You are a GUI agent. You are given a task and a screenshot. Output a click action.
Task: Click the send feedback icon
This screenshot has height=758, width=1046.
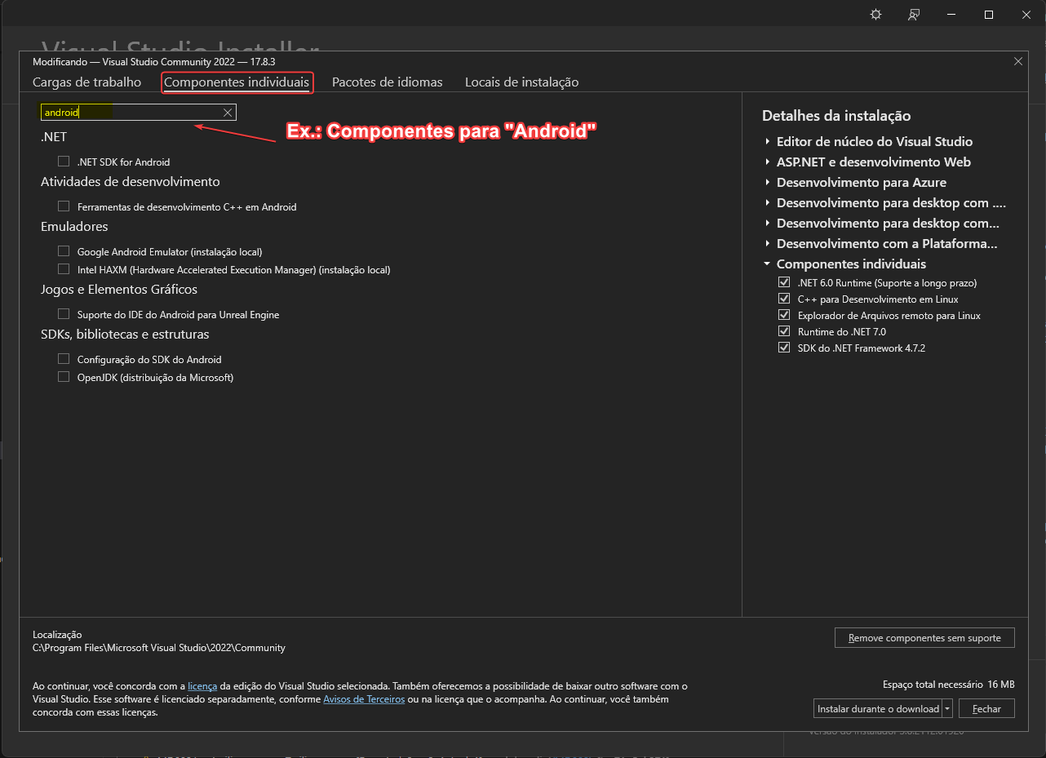pos(913,14)
